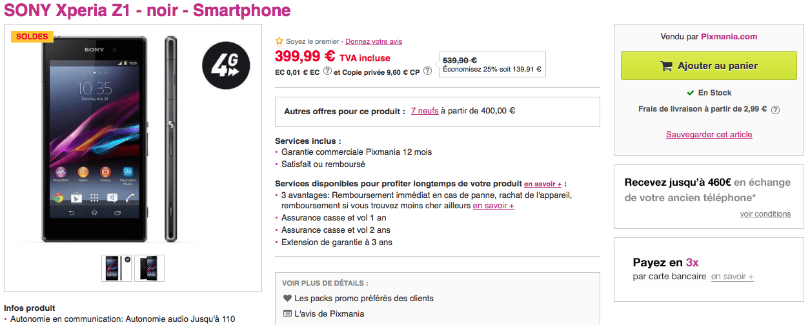Click the star rating icon
The image size is (810, 325).
279,41
